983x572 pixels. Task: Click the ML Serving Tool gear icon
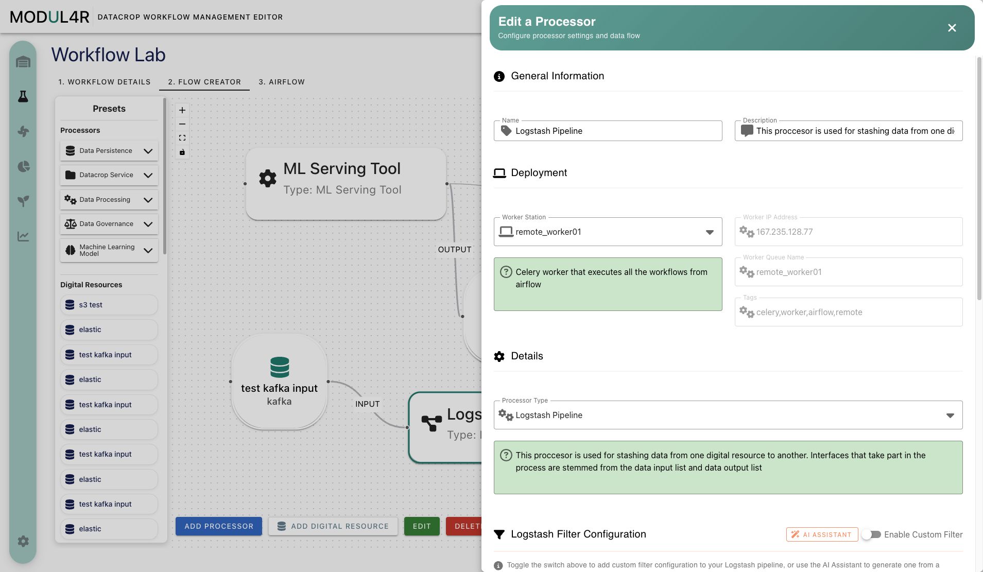[268, 178]
